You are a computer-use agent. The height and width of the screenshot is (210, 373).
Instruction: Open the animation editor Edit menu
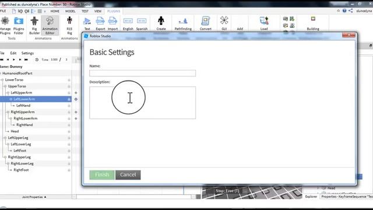[x=13, y=53]
